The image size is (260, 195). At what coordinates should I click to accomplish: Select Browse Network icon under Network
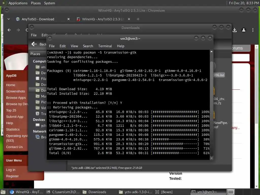click(x=38, y=137)
